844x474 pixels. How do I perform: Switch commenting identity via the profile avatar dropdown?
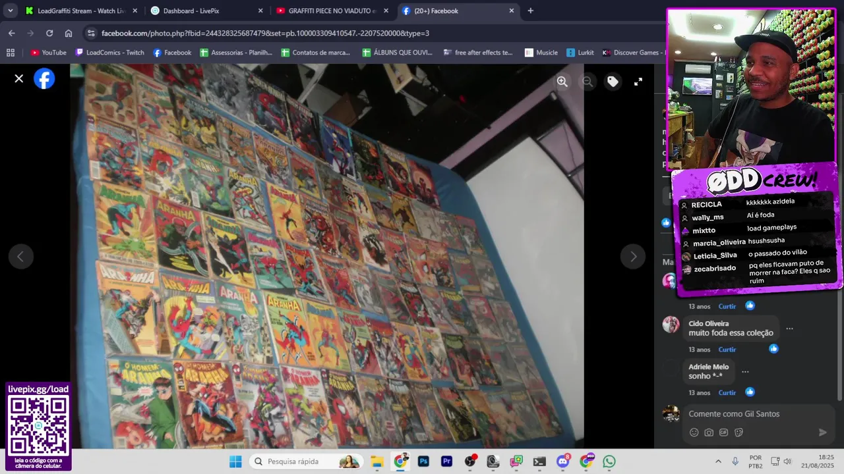click(x=671, y=413)
